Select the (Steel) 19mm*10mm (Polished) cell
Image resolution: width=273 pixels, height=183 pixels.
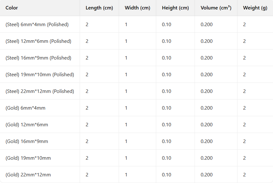tap(40, 75)
